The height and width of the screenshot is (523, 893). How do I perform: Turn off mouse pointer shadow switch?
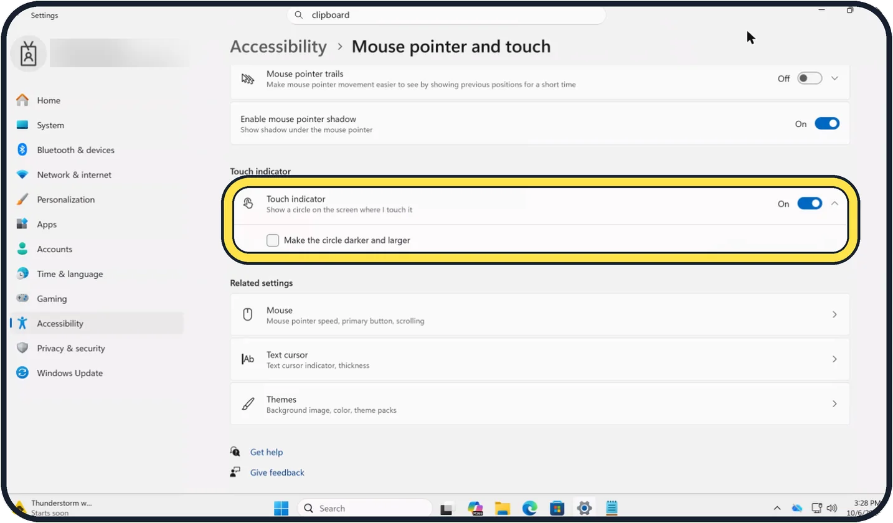827,124
